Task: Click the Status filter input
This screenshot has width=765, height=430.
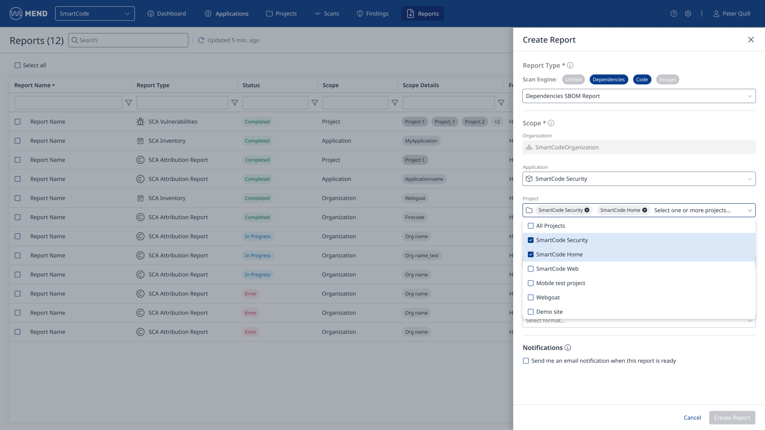Action: point(275,103)
